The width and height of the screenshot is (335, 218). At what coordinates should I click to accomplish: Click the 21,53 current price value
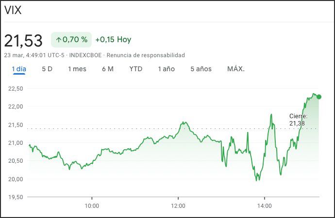point(23,40)
